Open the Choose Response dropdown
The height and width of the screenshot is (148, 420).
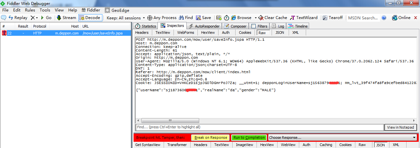pos(343,137)
